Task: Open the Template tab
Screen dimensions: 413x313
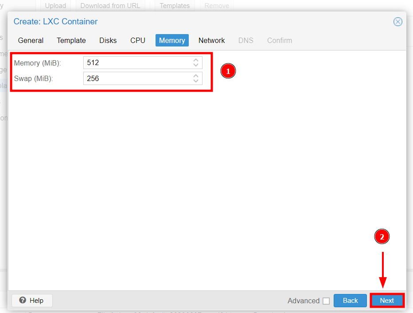Action: tap(71, 40)
